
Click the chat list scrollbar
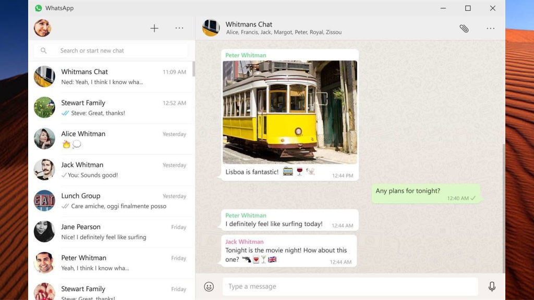click(193, 69)
